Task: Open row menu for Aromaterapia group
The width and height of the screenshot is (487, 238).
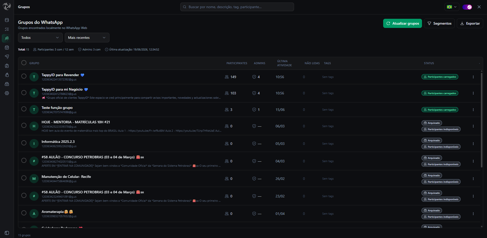Action: (x=473, y=214)
